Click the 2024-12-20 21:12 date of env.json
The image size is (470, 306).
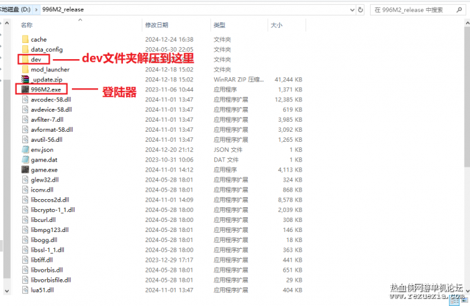coord(169,149)
